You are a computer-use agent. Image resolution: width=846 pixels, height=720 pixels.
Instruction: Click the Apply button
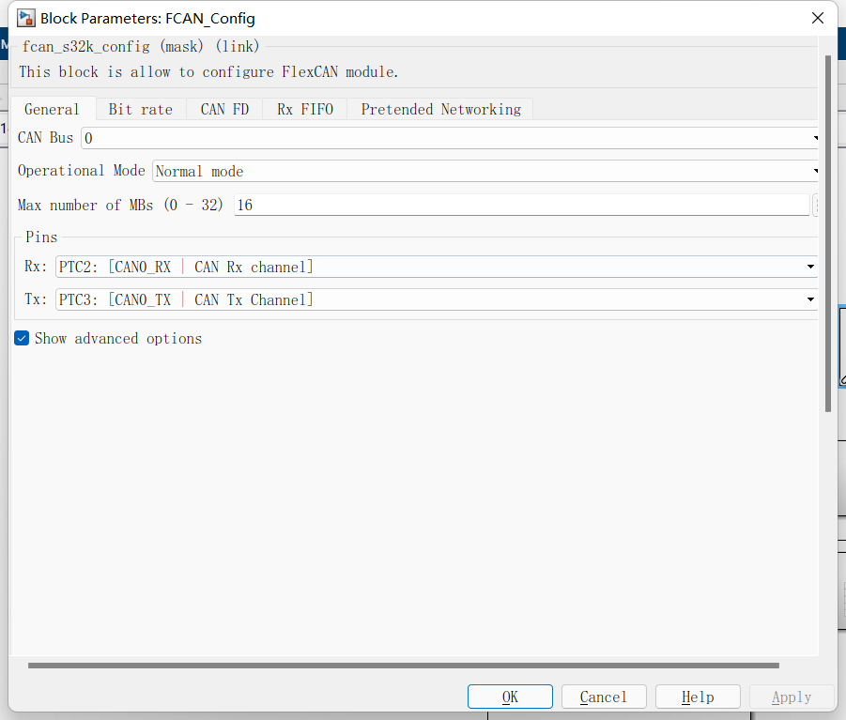792,697
